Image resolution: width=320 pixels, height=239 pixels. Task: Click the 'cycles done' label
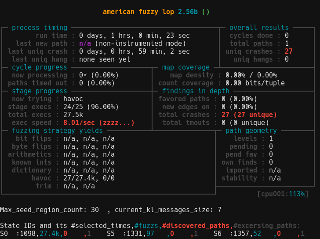[x=251, y=36]
